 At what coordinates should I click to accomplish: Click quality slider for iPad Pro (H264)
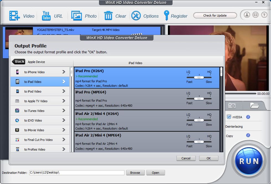[199, 78]
